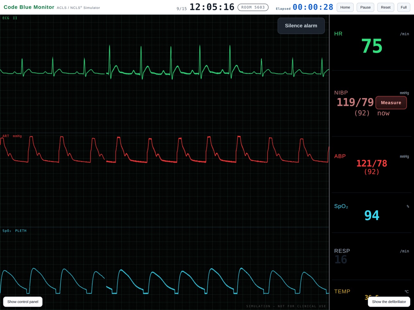Click the Code Blue Monitor title
This screenshot has width=414, height=310.
pos(29,7)
